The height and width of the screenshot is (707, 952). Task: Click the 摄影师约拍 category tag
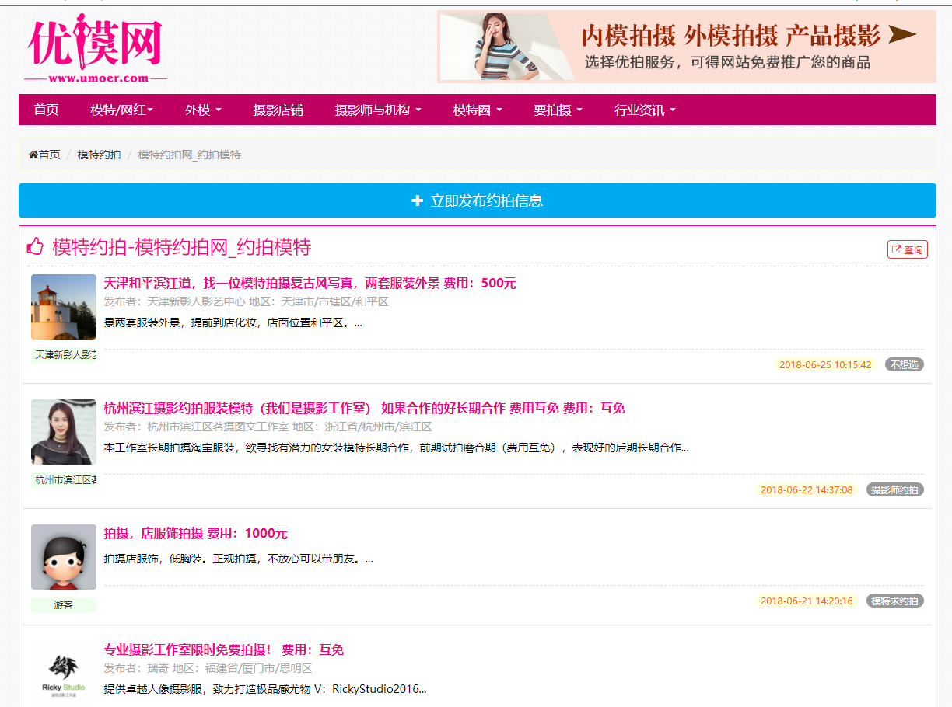click(894, 490)
